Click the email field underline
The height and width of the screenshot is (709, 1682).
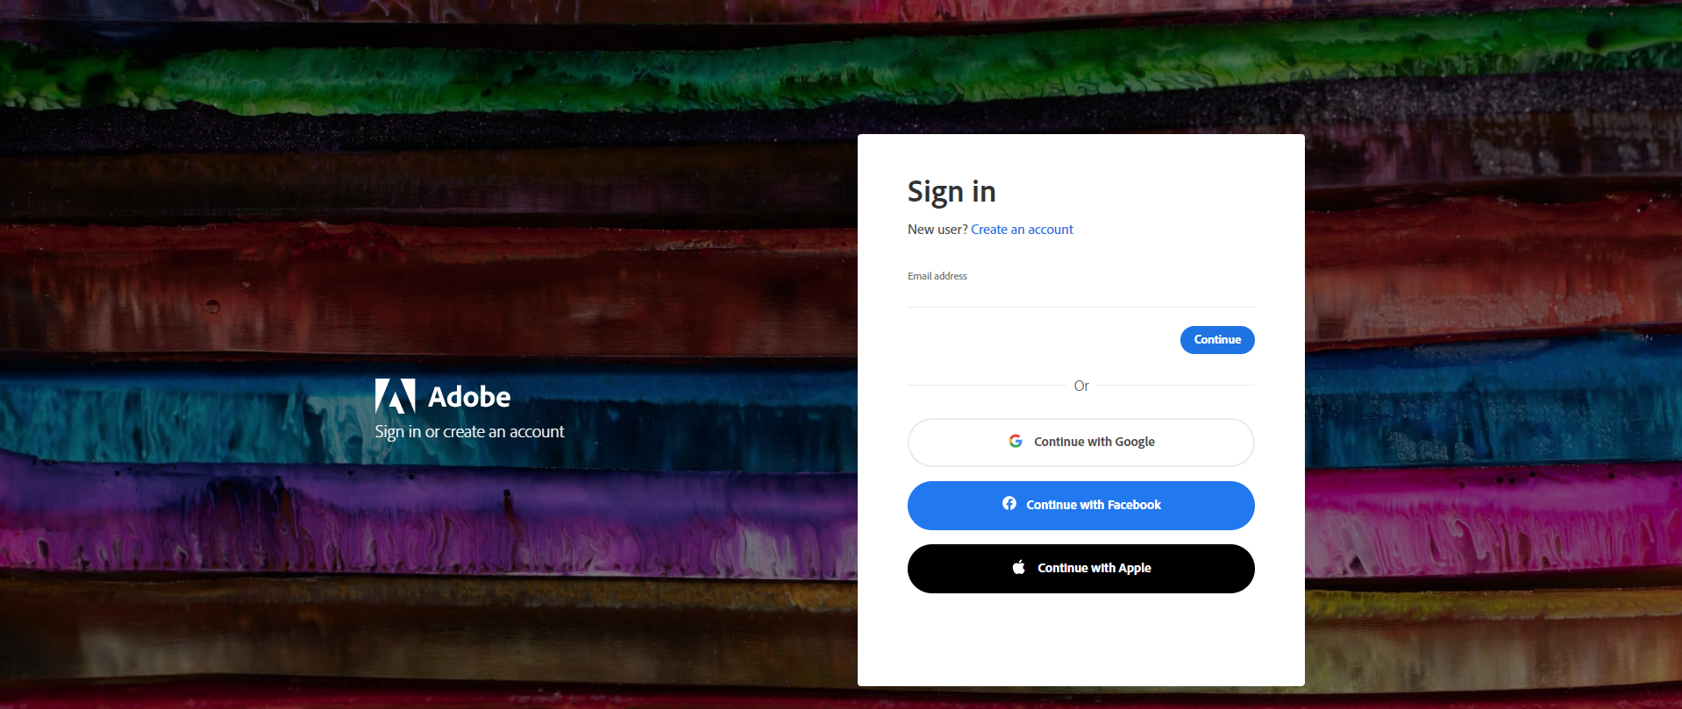pos(1081,307)
